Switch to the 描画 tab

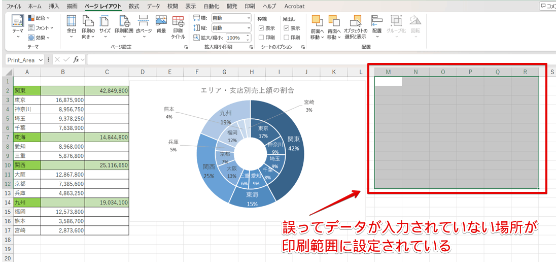73,6
